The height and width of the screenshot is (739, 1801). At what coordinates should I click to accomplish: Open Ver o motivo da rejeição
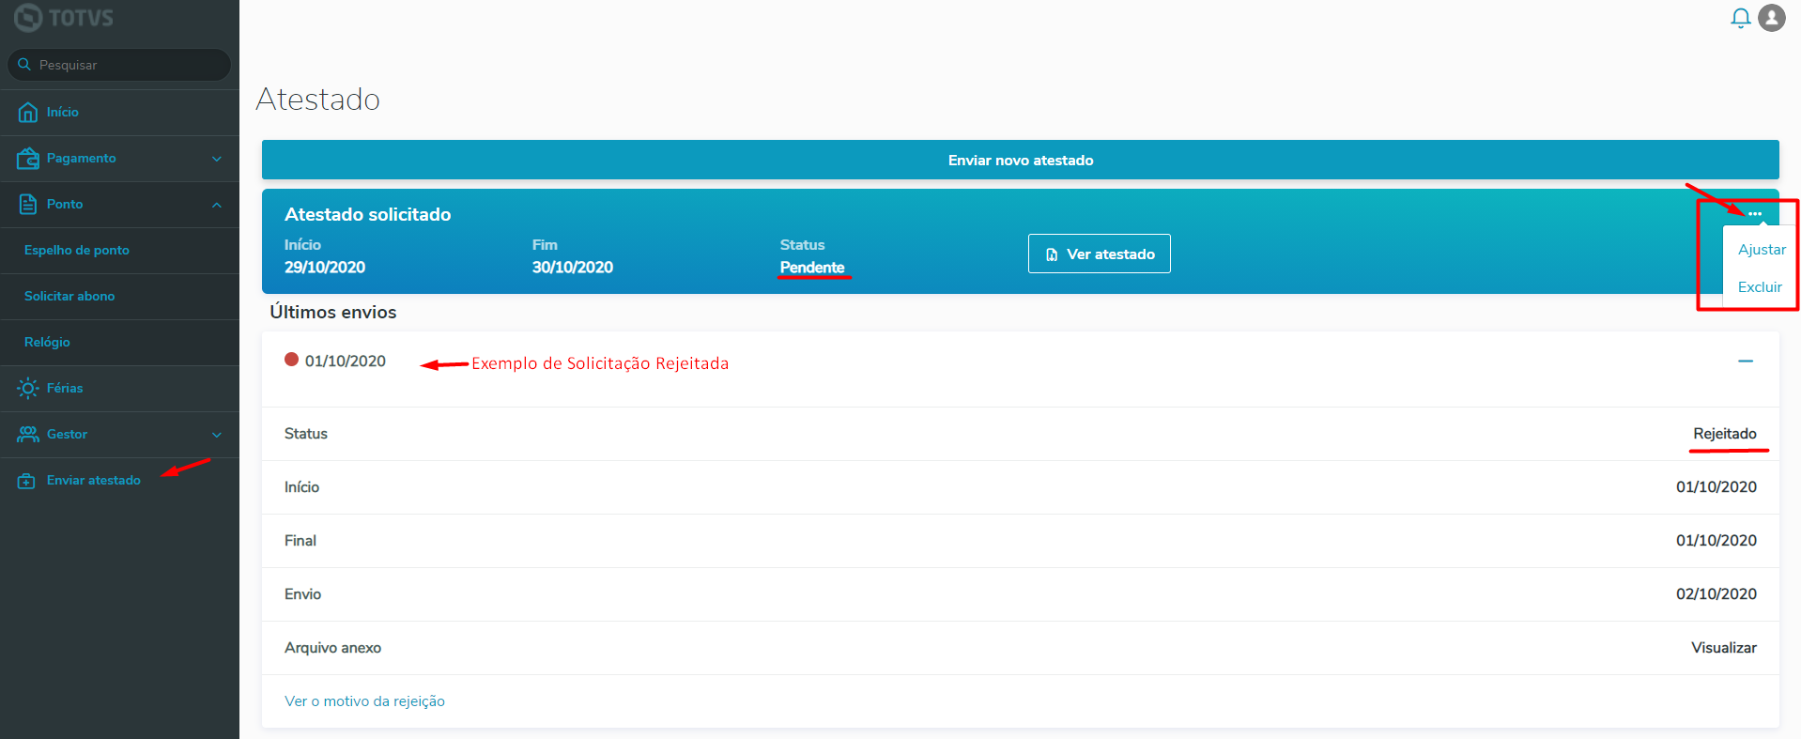364,701
